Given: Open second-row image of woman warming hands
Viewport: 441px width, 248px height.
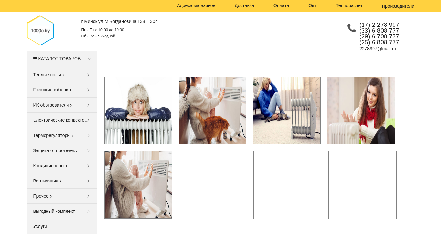Looking at the screenshot, I should point(138,185).
